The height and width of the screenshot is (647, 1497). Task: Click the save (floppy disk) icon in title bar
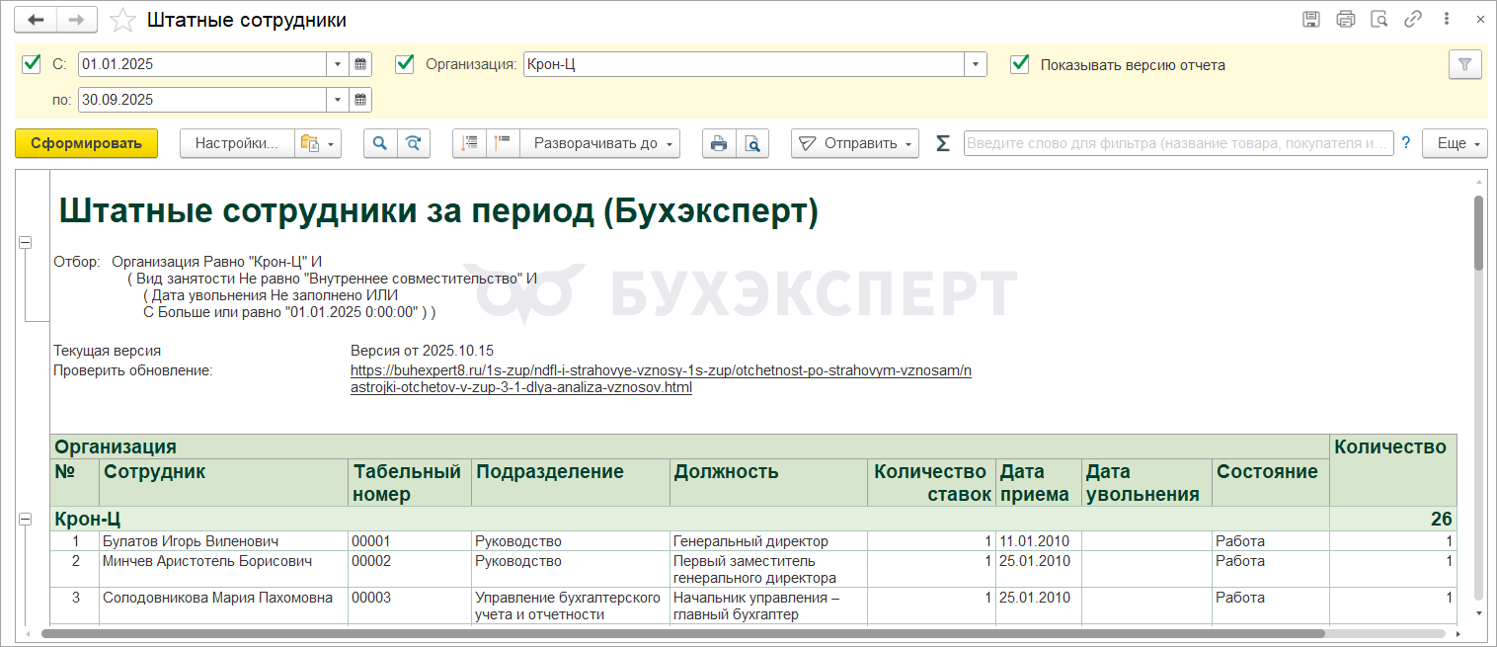point(1311,20)
